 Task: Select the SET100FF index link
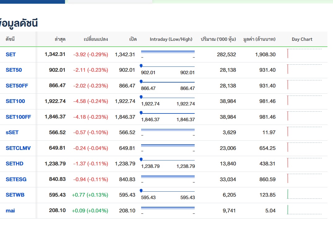click(18, 117)
